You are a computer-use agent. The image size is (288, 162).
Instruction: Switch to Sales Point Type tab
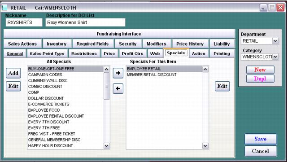point(47,53)
